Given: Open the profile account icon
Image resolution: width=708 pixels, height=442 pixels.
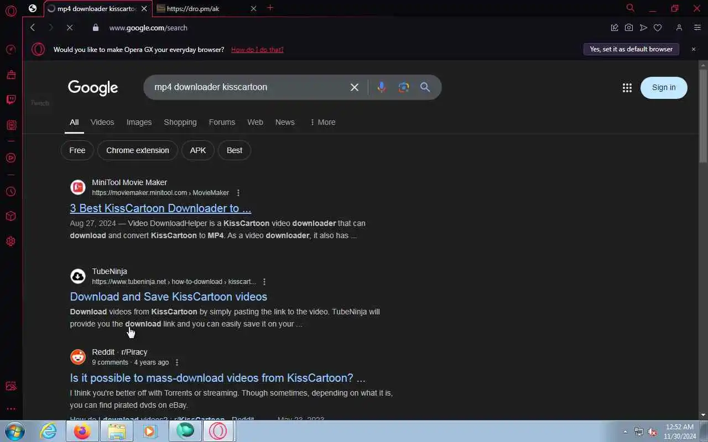Looking at the screenshot, I should pos(679,28).
